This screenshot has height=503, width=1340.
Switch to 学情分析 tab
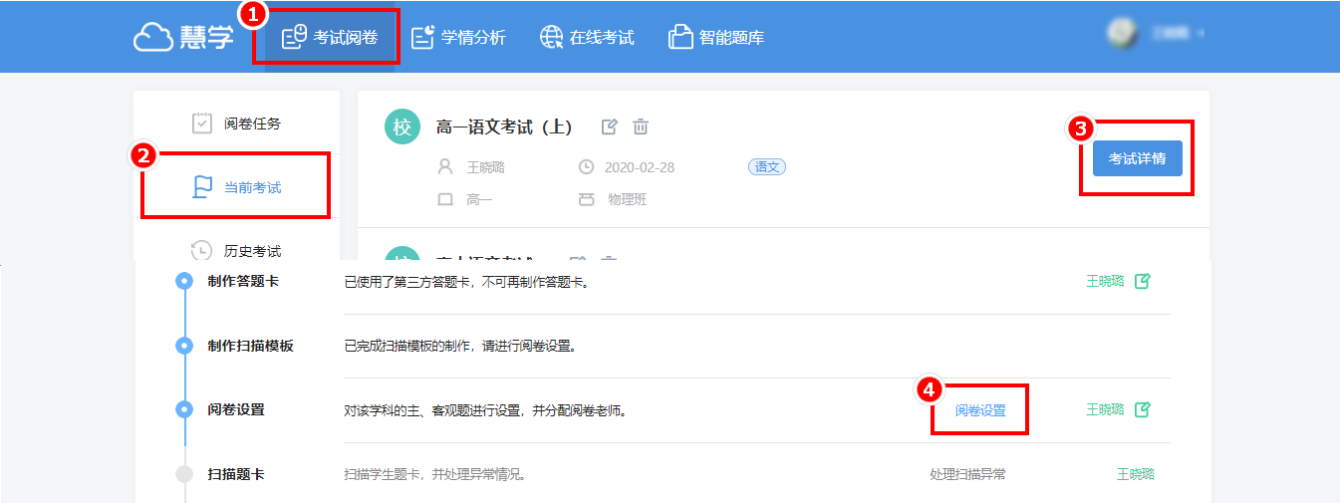point(459,38)
